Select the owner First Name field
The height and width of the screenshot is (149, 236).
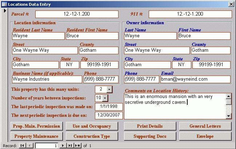[x=204, y=36]
